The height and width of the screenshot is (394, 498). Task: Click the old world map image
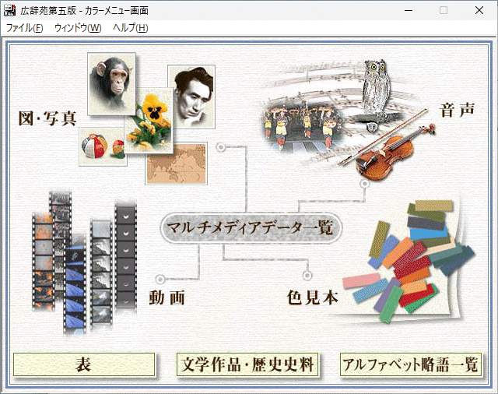coord(177,164)
